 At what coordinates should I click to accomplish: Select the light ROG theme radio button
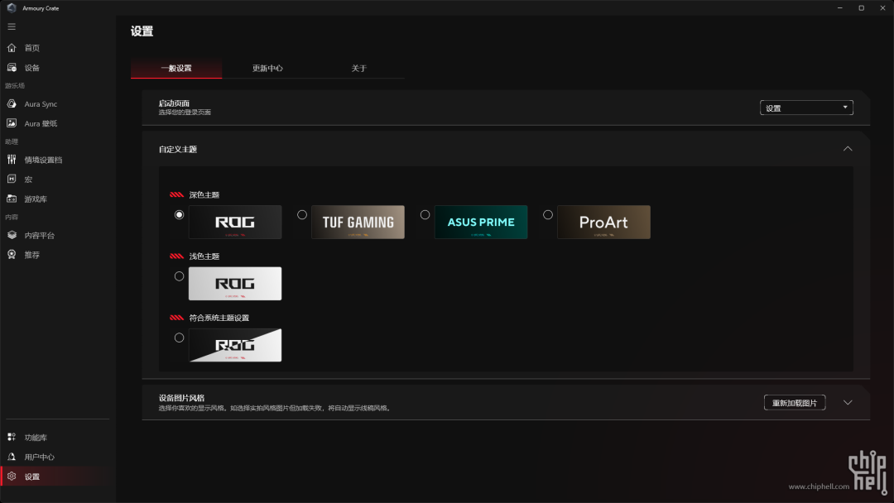coord(179,276)
